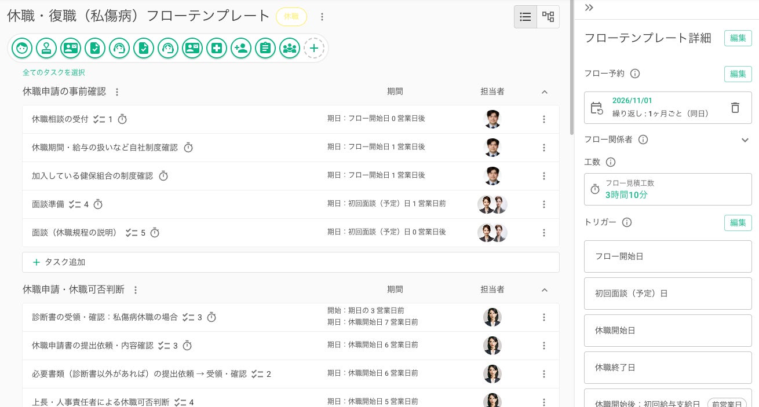Select the フロー開始日 trigger
This screenshot has width=759, height=407.
coord(668,256)
